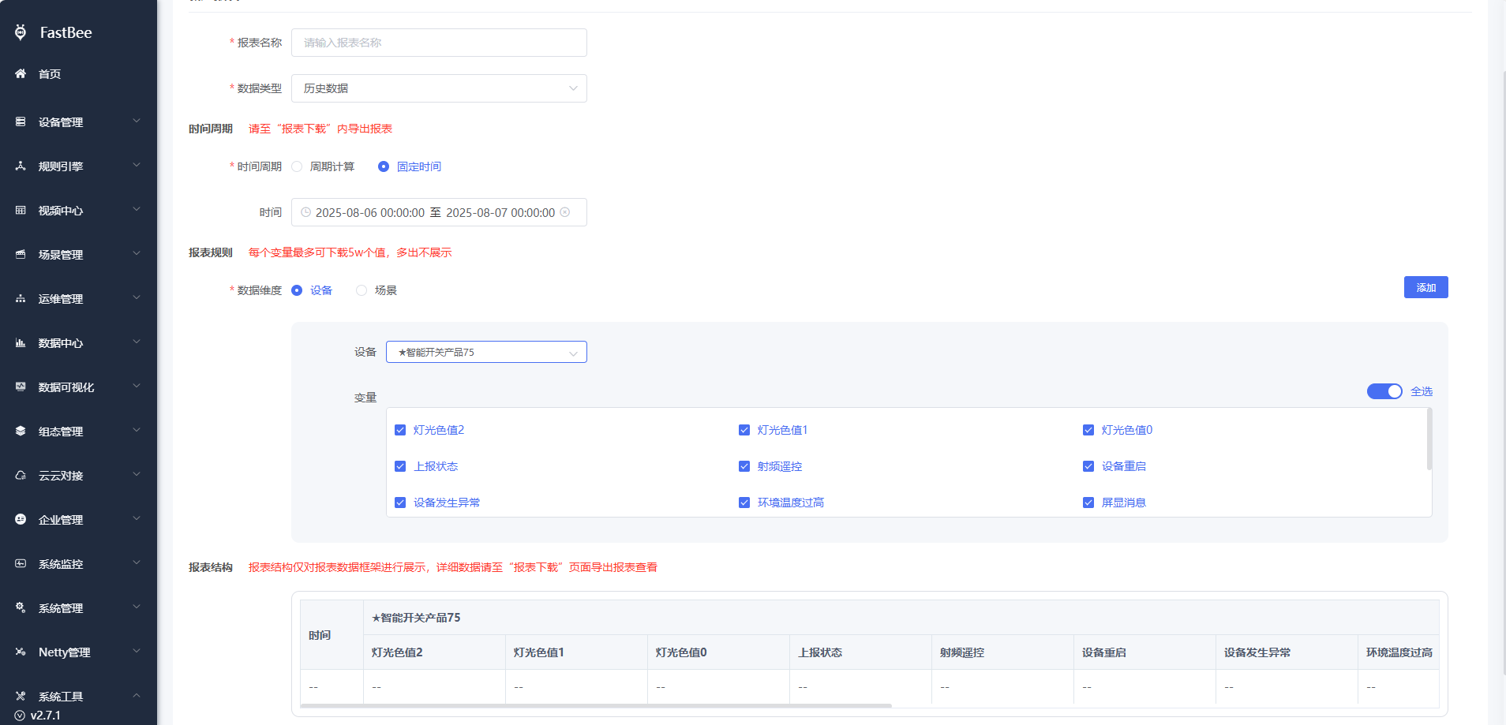Click the FastBee logo icon
The height and width of the screenshot is (725, 1506).
[x=21, y=32]
